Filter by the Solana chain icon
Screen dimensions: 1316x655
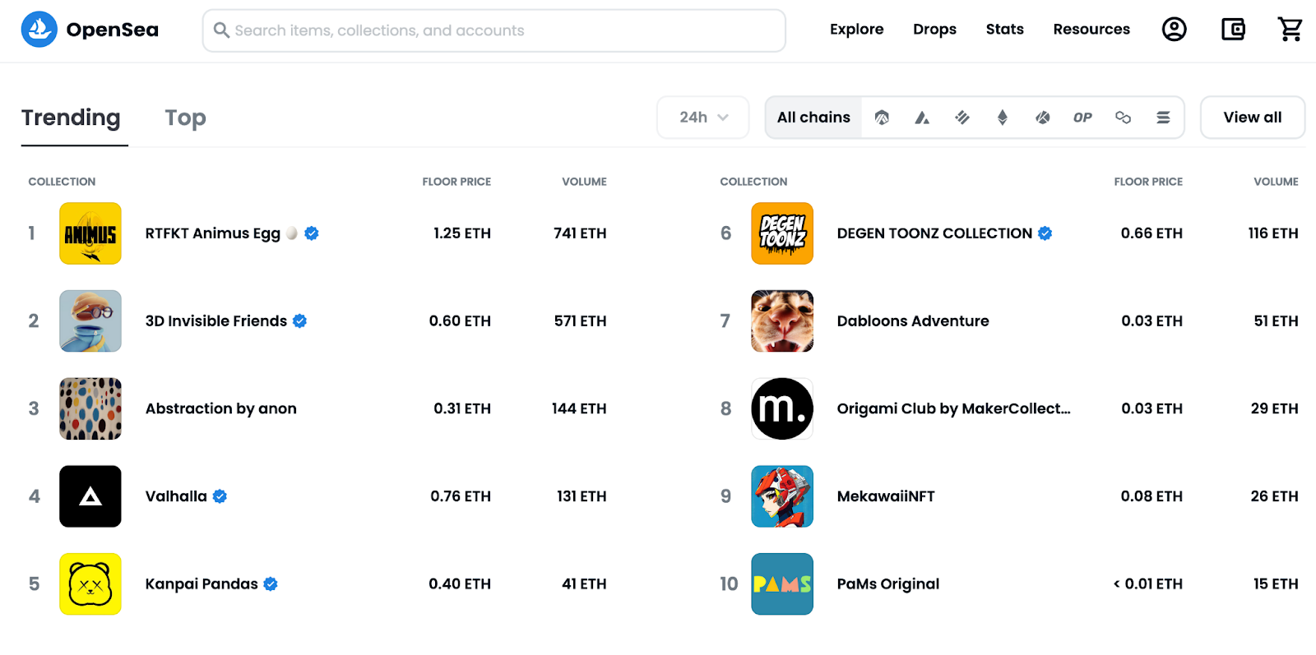pos(1163,118)
